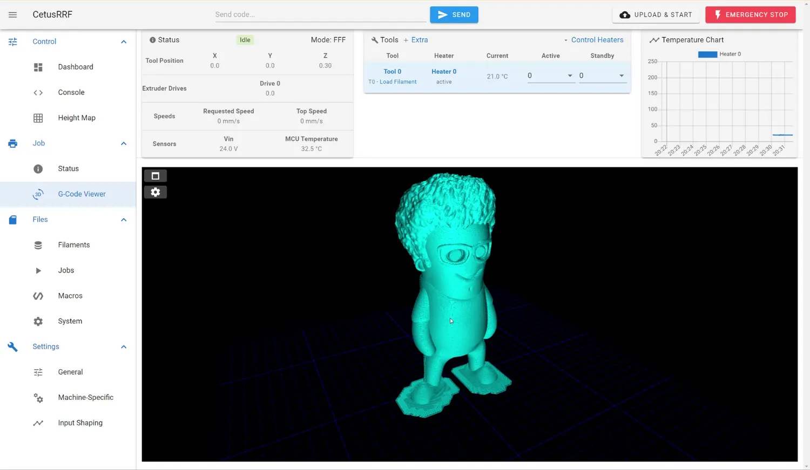Click the Temperature Chart line icon

click(654, 40)
